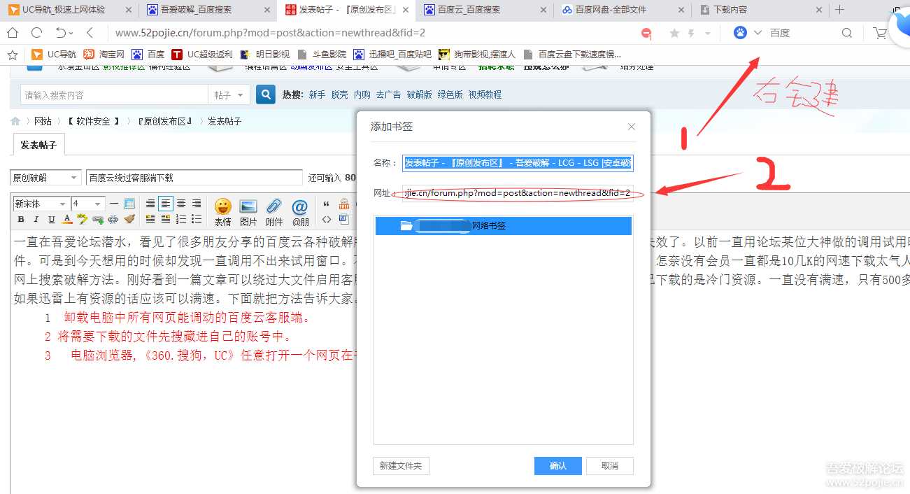910x494 pixels.
Task: Open the 新宋体 font dropdown
Action: click(x=41, y=204)
